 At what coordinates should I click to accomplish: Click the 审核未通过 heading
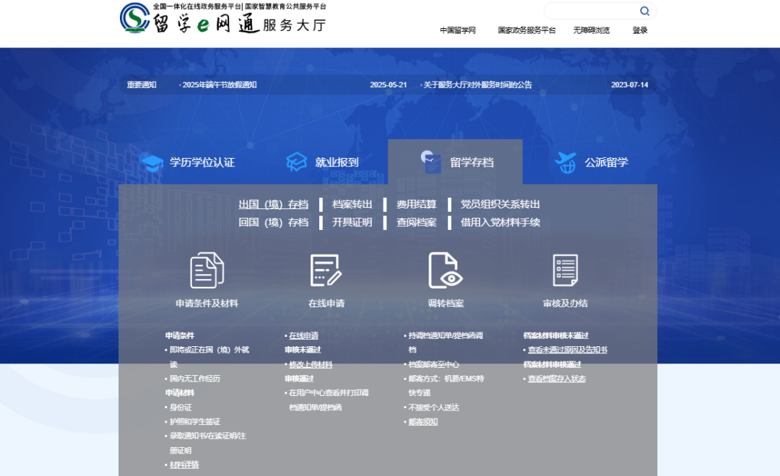tap(303, 351)
